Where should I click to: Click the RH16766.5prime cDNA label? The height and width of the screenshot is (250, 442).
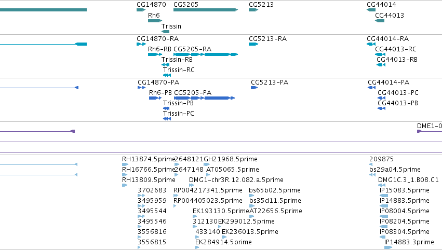[x=149, y=170]
